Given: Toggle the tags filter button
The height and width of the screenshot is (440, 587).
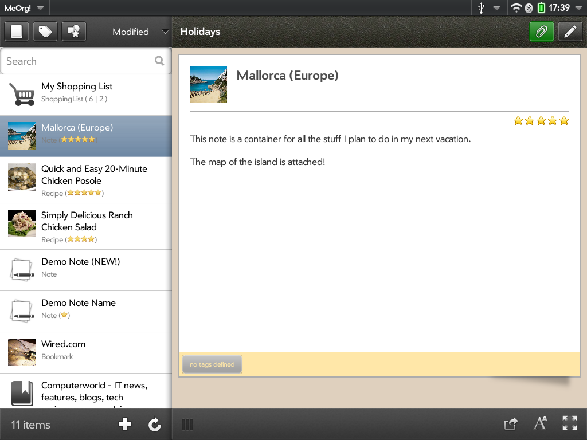Looking at the screenshot, I should (x=45, y=32).
